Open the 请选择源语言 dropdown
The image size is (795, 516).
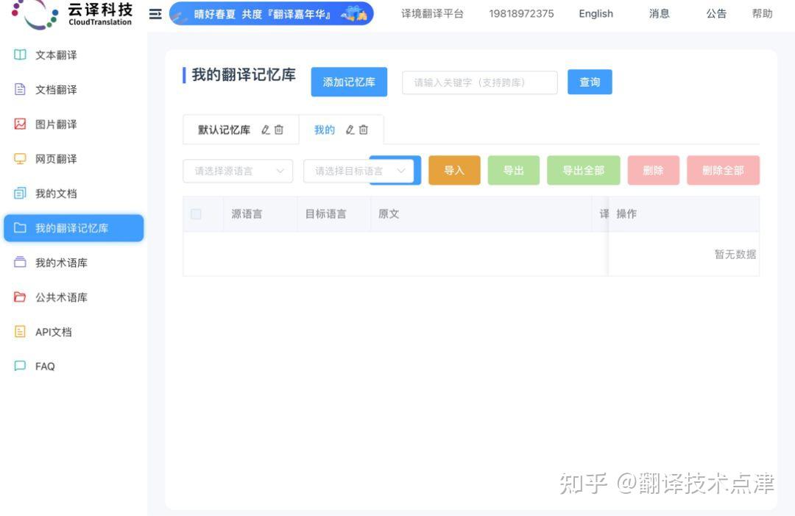pos(237,170)
